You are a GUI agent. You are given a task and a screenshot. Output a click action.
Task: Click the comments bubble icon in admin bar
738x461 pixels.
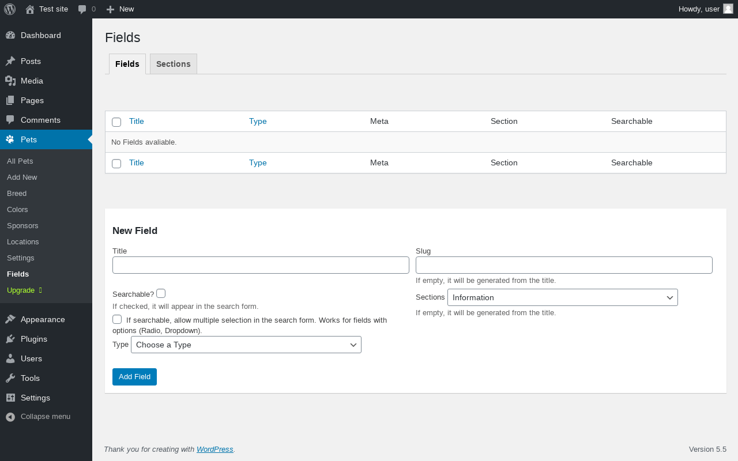point(82,9)
